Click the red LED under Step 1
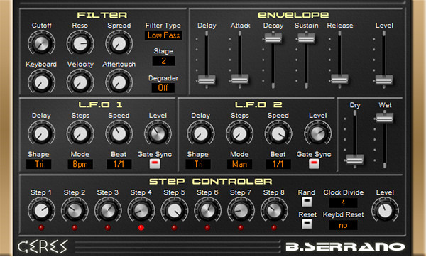This screenshot has height=257, width=426. click(41, 228)
